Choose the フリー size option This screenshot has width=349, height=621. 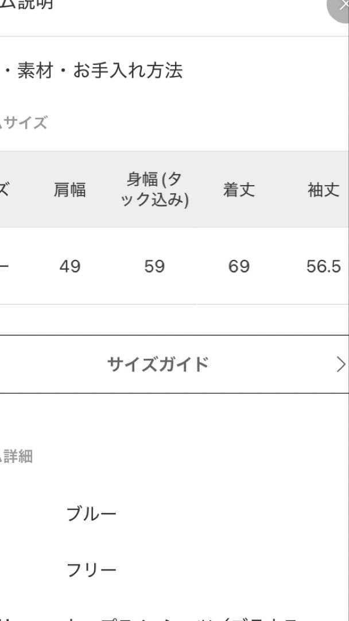pos(92,568)
